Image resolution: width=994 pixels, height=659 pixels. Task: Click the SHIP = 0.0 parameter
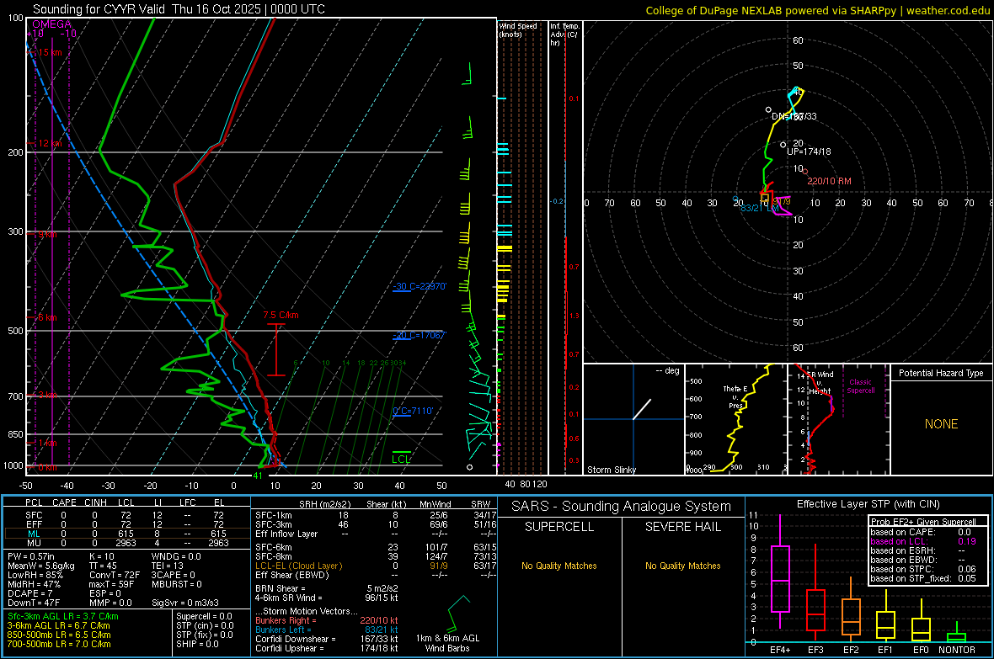pos(197,644)
